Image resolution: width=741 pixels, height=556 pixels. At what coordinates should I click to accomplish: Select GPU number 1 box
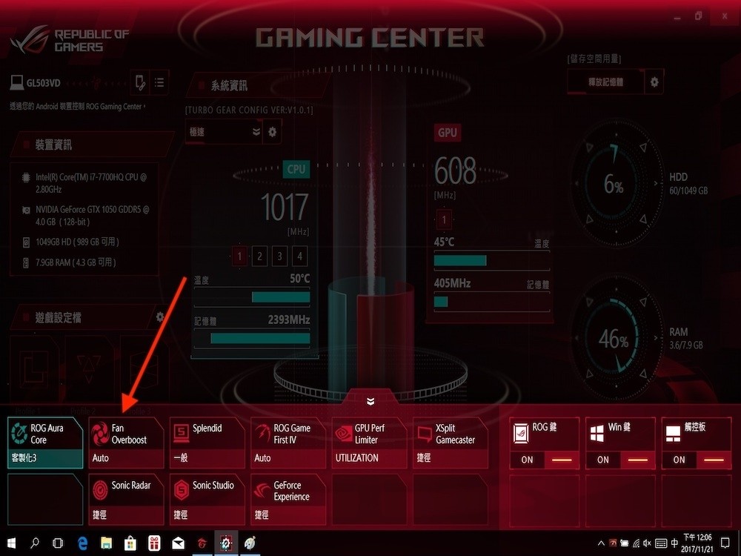tap(444, 220)
